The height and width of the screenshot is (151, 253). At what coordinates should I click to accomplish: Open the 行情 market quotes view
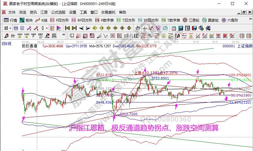[10, 20]
